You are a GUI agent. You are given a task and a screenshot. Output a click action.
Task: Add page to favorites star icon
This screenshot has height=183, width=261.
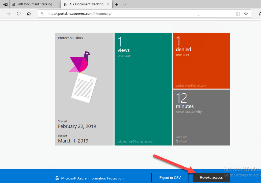click(x=246, y=14)
